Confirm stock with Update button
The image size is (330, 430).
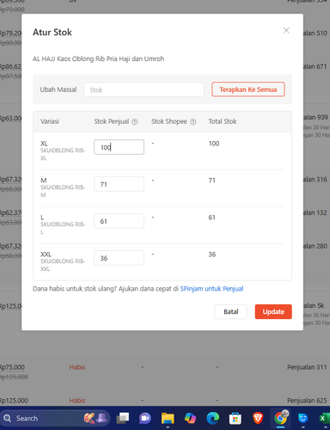(273, 311)
